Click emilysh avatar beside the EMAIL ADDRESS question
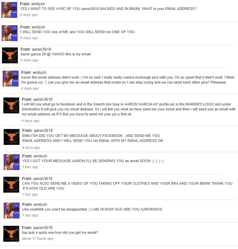The width and height of the screenshot is (238, 249). [x=9, y=10]
